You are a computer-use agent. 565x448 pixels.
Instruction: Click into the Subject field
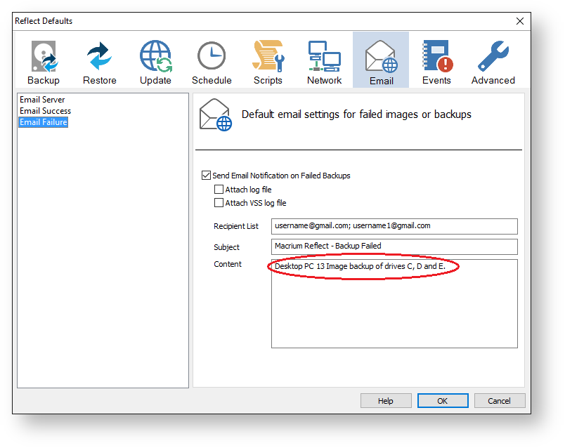(x=394, y=246)
